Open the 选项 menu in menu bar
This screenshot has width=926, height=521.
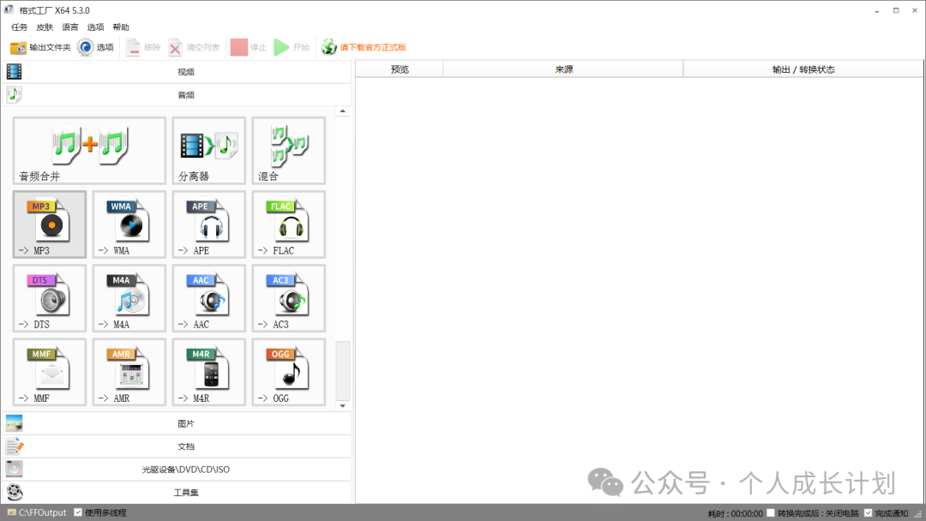pos(95,27)
